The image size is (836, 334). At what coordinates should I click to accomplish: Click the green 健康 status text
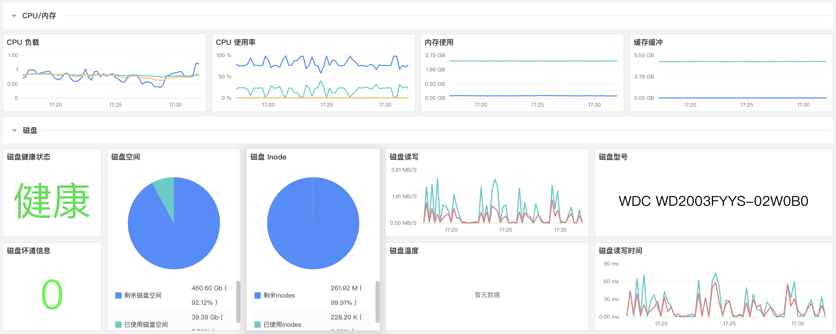[52, 201]
